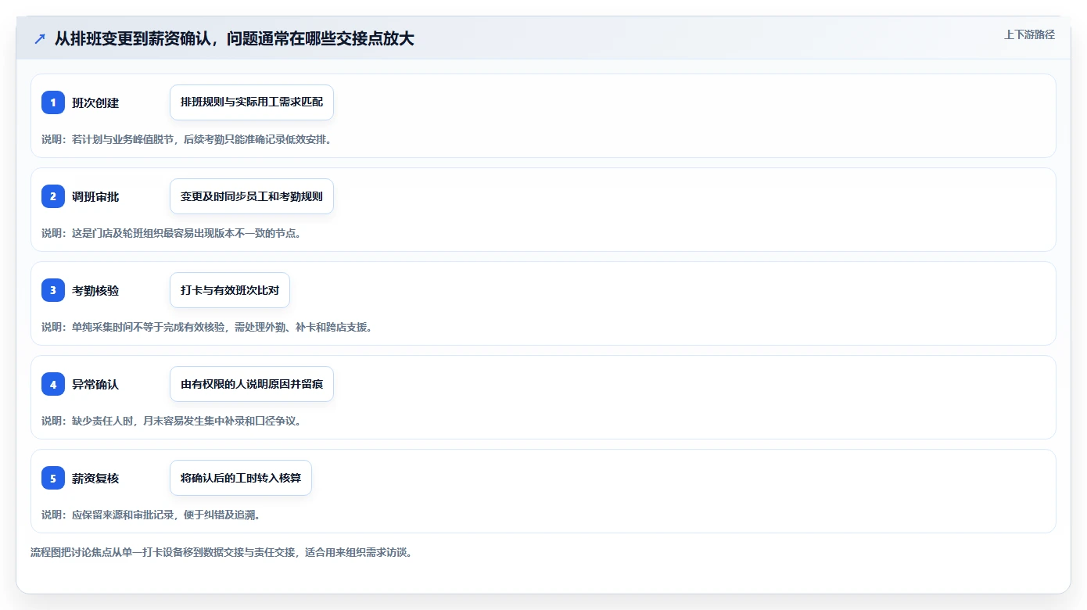Click the footer sentence starting 流程图把讨论焦点
Viewport: 1087px width, 610px height.
(x=221, y=552)
